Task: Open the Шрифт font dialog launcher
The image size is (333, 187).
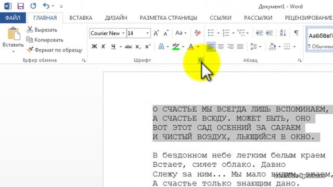Action: point(200,61)
